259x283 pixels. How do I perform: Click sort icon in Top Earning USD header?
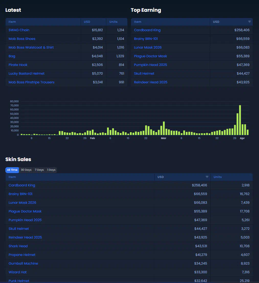(x=249, y=22)
